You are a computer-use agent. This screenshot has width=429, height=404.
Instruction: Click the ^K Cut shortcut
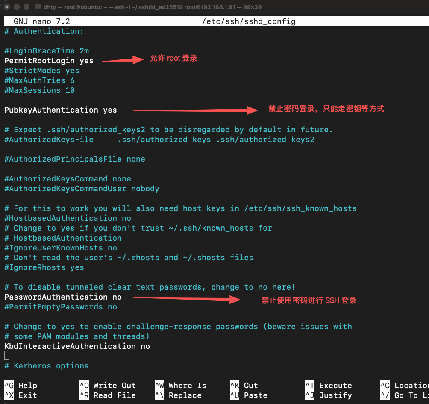click(244, 386)
